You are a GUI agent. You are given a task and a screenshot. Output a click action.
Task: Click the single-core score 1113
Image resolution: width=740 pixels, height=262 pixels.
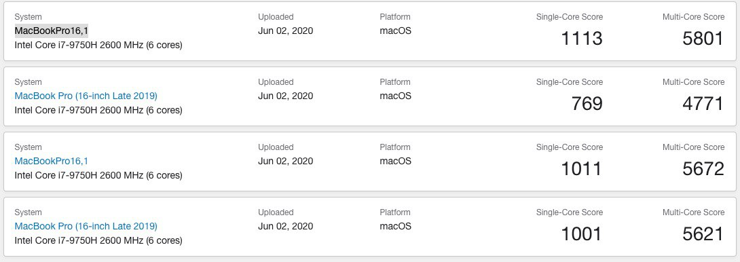pos(581,38)
